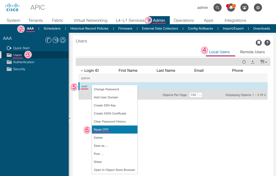This screenshot has height=176, width=276.
Task: Choose Change Password from context menu
Action: [x=115, y=89]
